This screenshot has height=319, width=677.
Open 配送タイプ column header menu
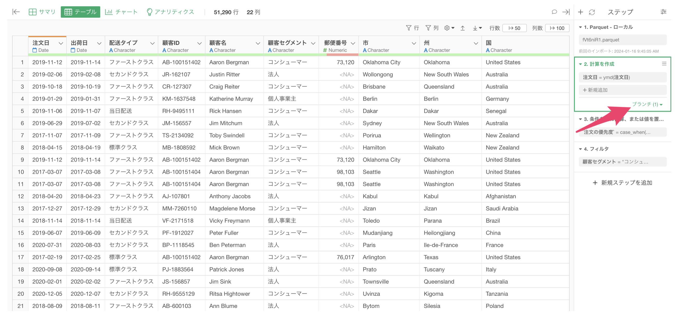click(152, 43)
